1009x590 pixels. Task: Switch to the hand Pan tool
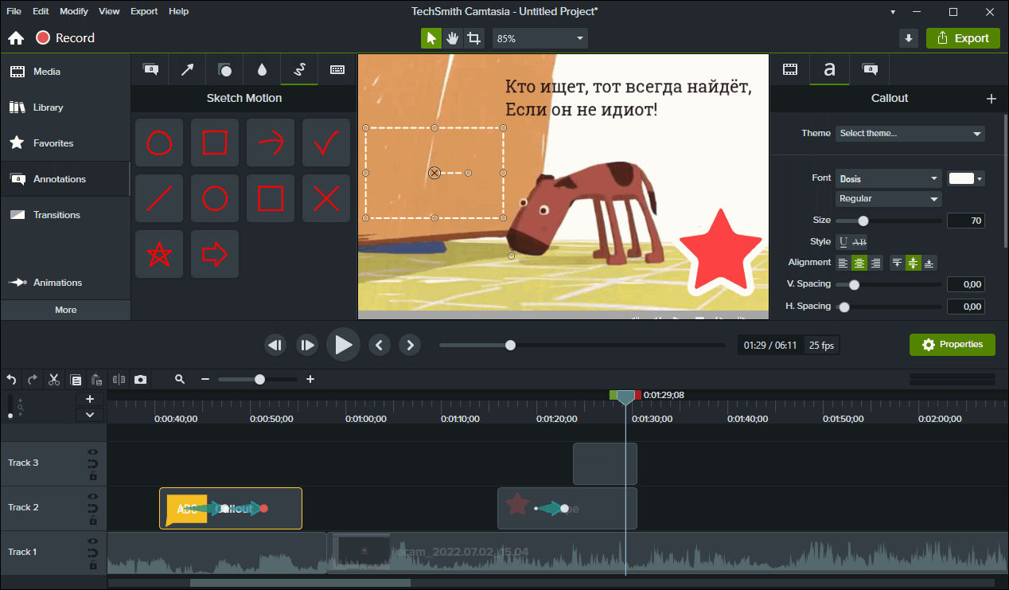pos(452,38)
